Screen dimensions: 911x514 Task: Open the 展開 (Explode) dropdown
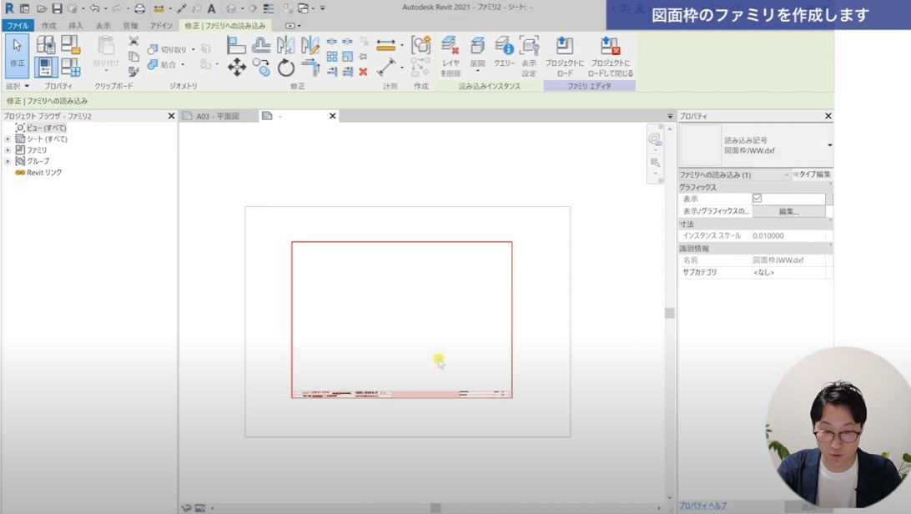[477, 52]
